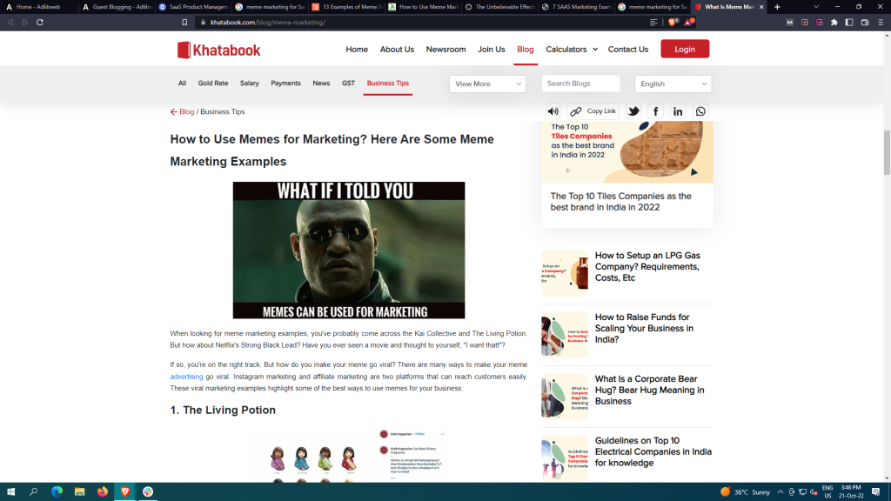Open Blog breadcrumb link
891x501 pixels.
186,112
